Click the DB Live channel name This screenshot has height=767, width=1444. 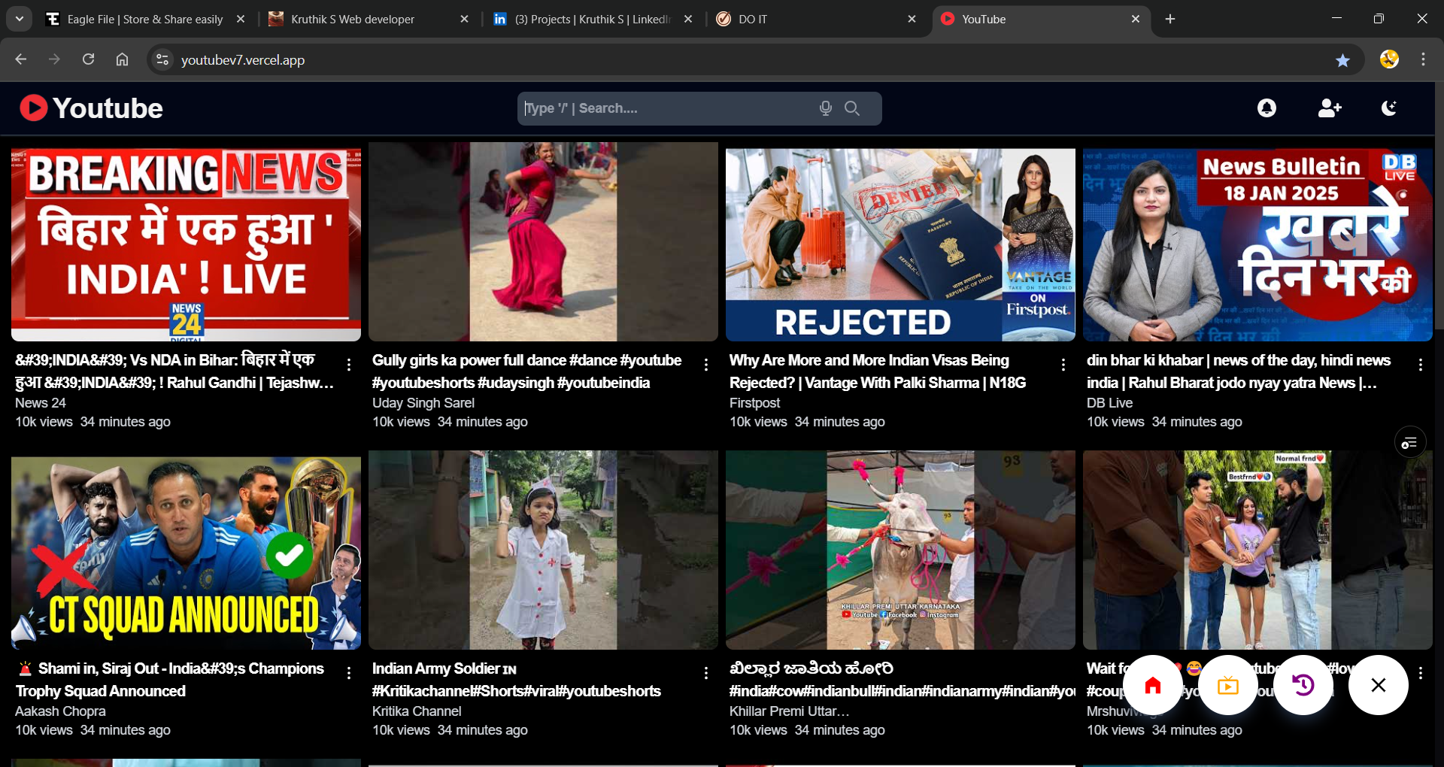[x=1109, y=403]
